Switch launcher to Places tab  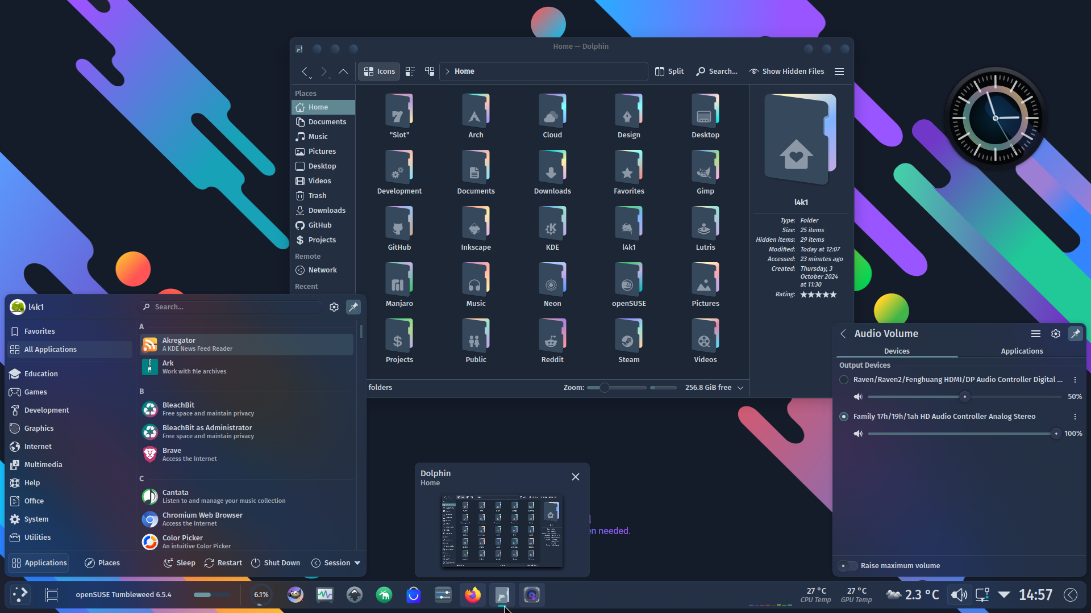pyautogui.click(x=102, y=563)
